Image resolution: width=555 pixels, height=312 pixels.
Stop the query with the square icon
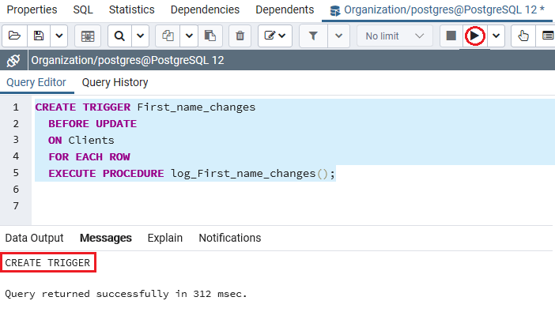pos(451,36)
